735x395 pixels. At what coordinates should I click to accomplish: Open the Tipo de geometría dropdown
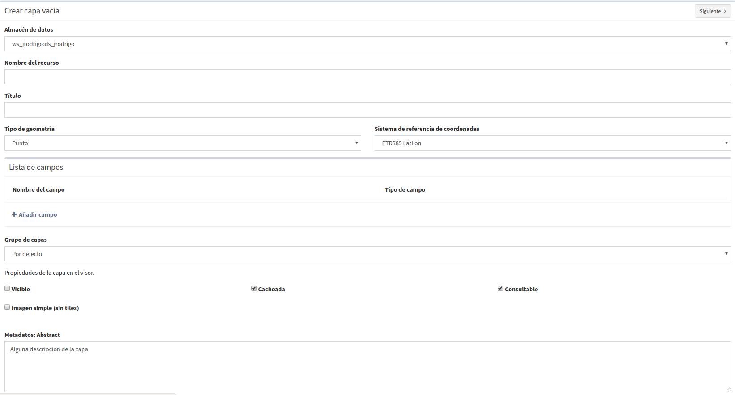click(183, 143)
